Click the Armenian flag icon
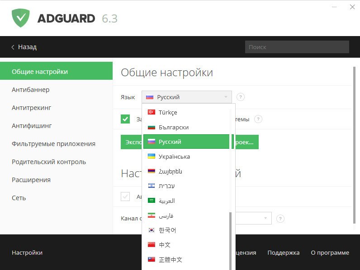Viewport: 360px width, 270px height. pyautogui.click(x=152, y=171)
